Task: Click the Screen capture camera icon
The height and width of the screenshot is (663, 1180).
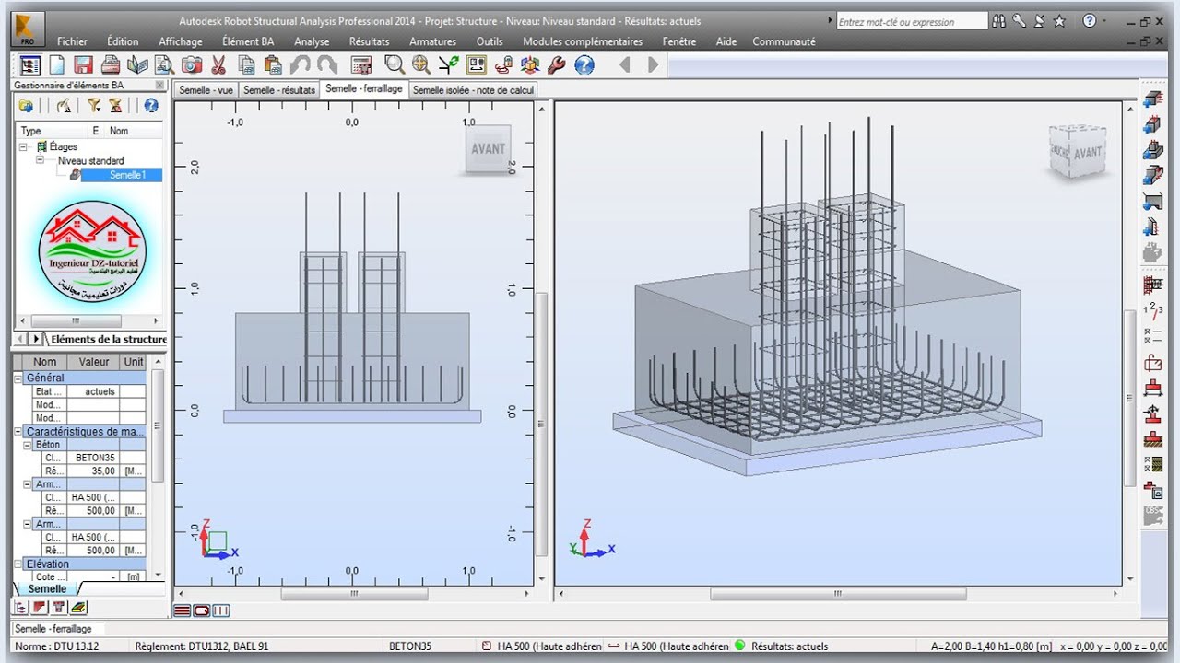Action: [x=191, y=64]
